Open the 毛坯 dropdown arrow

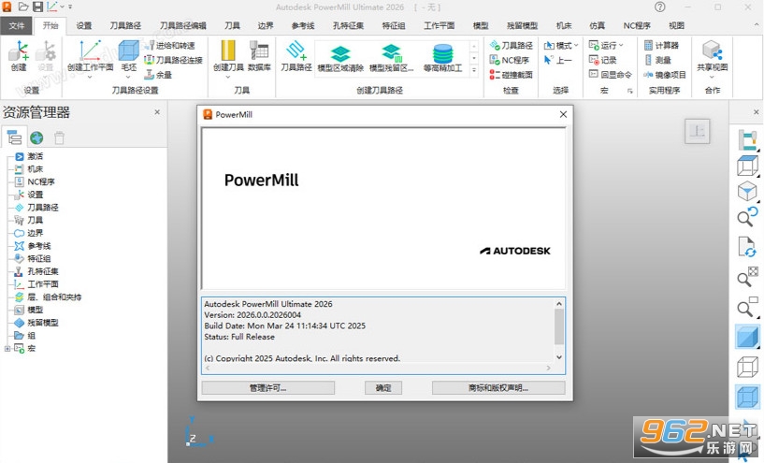point(129,77)
